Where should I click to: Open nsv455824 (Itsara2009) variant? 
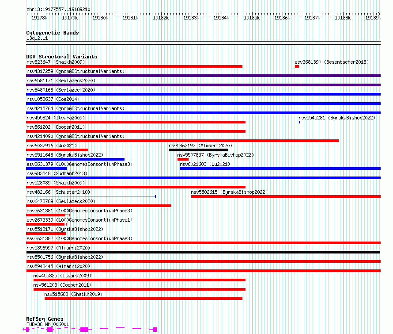[56, 118]
